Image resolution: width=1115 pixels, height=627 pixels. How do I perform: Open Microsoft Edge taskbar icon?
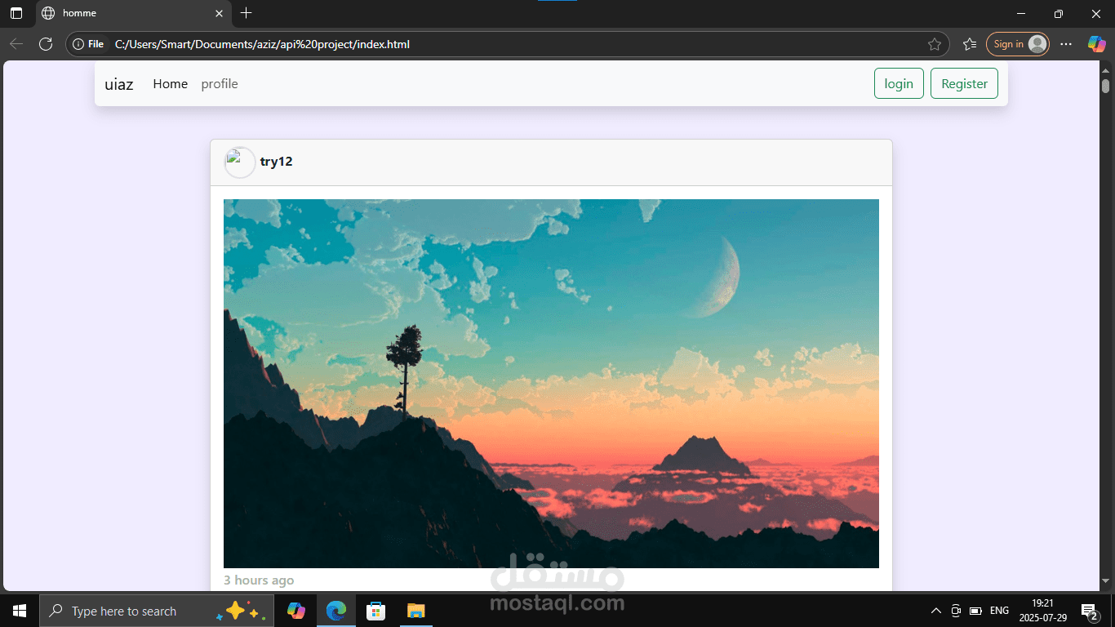point(336,611)
